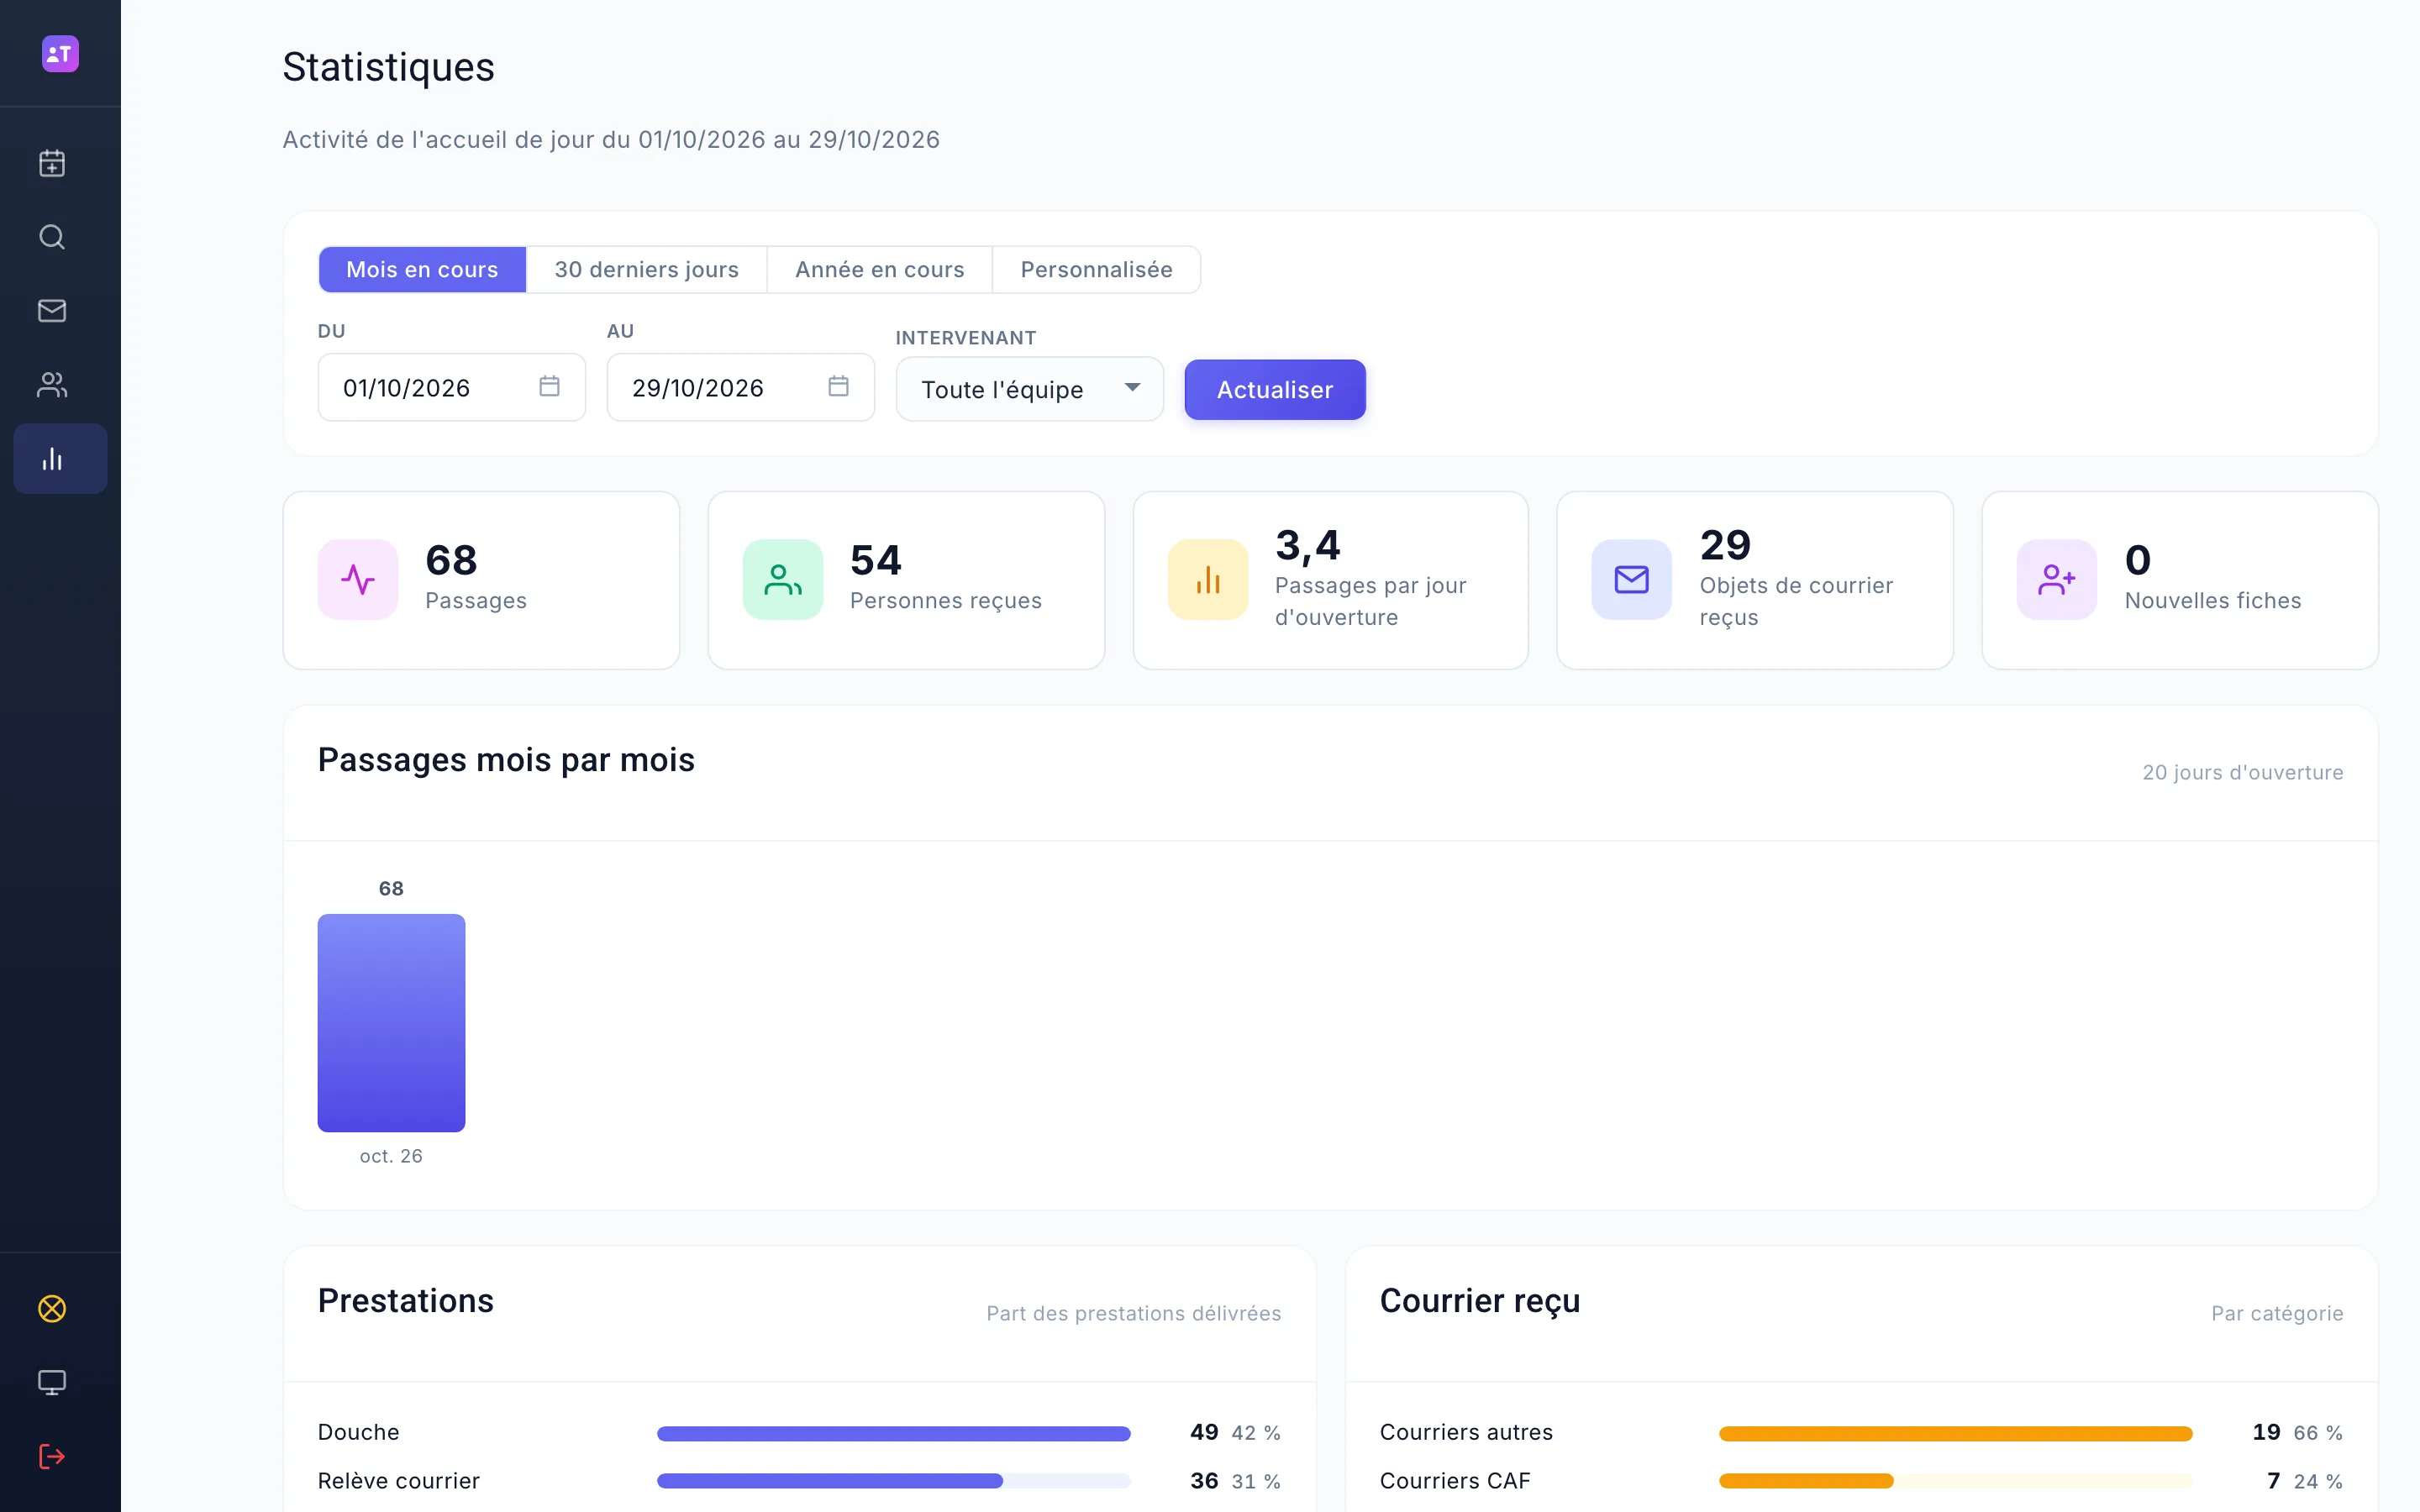Viewport: 2420px width, 1512px height.
Task: Click the Courrier reçu section heading
Action: coord(1480,1302)
